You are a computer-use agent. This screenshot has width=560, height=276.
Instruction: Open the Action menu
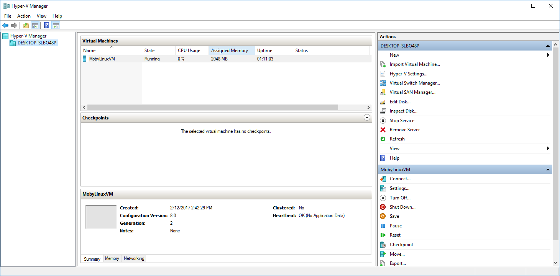(x=24, y=16)
